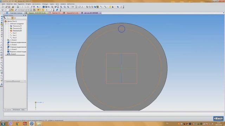The width and height of the screenshot is (225, 126).
Task: Open the file explorer folder in the taskbar
Action: click(x=39, y=124)
